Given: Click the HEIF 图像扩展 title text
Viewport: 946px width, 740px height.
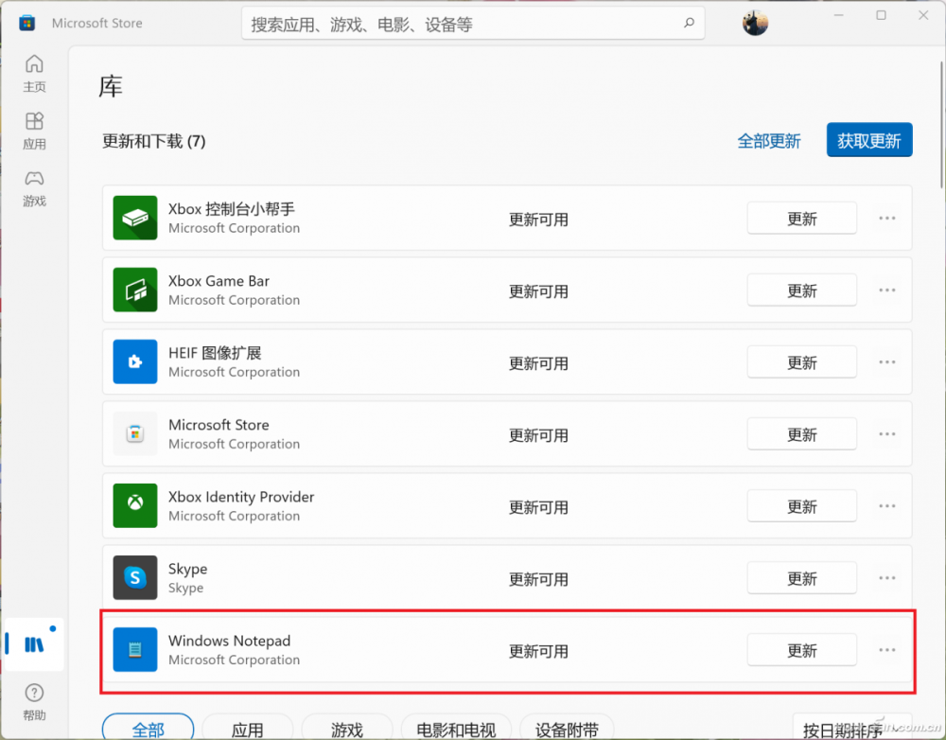Looking at the screenshot, I should pos(215,353).
